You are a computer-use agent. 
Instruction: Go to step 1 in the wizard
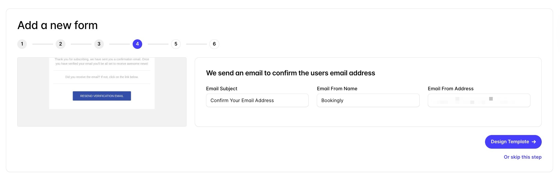pyautogui.click(x=22, y=44)
